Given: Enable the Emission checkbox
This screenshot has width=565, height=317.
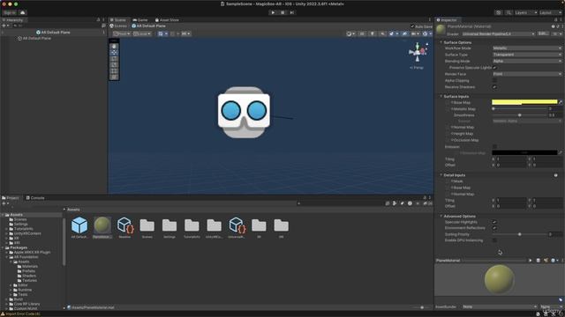Looking at the screenshot, I should (x=494, y=147).
